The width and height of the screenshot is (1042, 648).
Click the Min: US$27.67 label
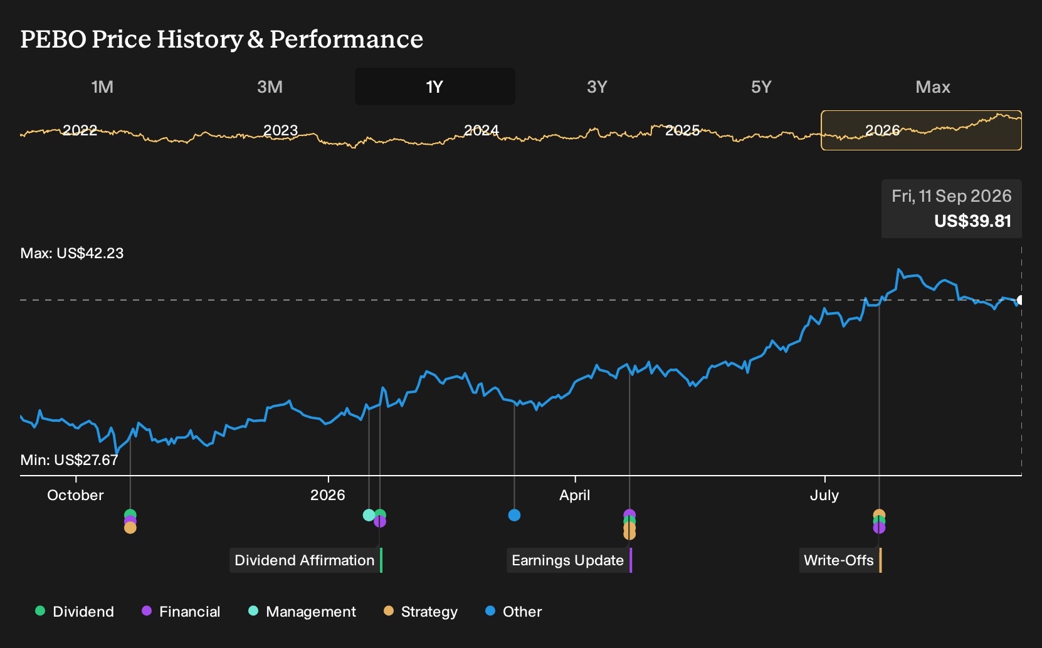(x=69, y=460)
